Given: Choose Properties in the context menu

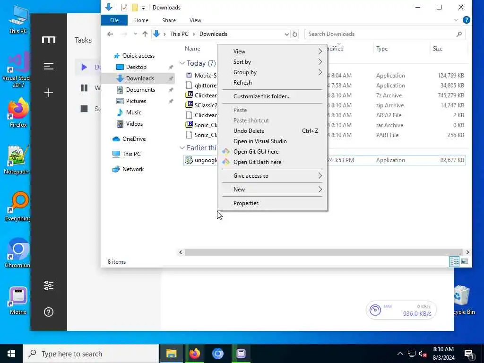Looking at the screenshot, I should point(272,203).
